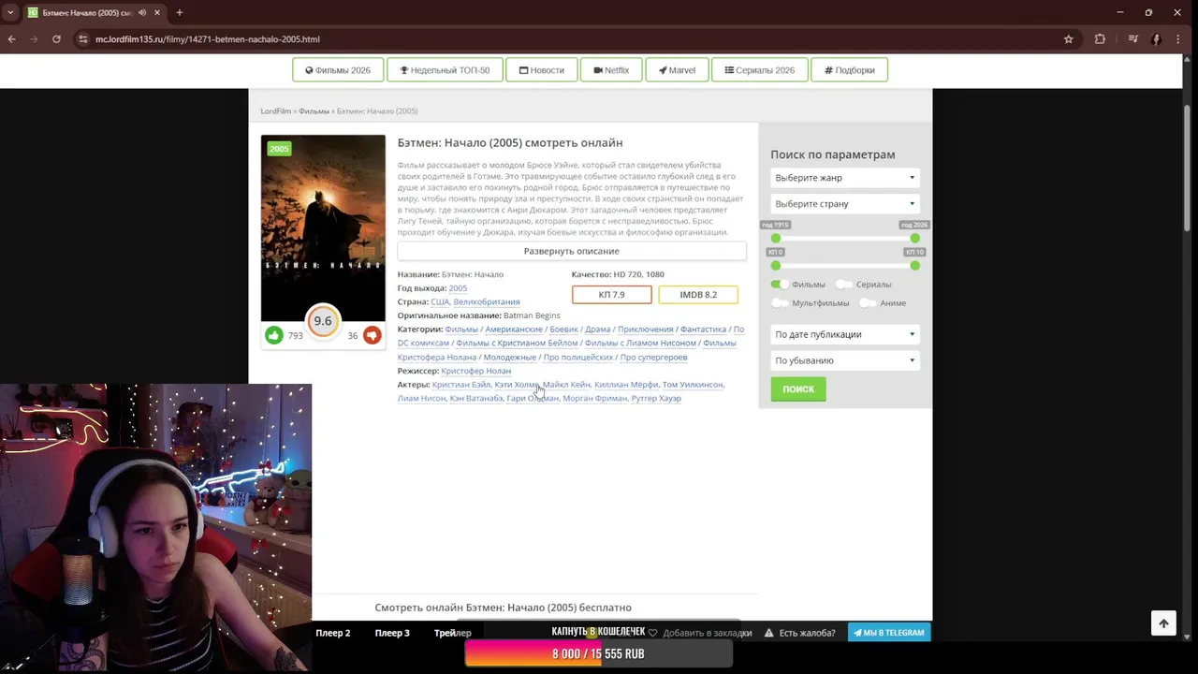Open the Недельный ТОП-50 menu item
Image resolution: width=1198 pixels, height=674 pixels.
[445, 70]
